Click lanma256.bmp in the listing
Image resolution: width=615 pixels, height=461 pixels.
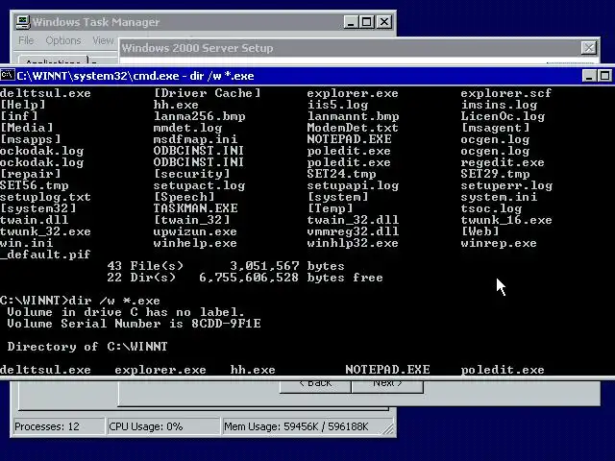click(x=199, y=116)
